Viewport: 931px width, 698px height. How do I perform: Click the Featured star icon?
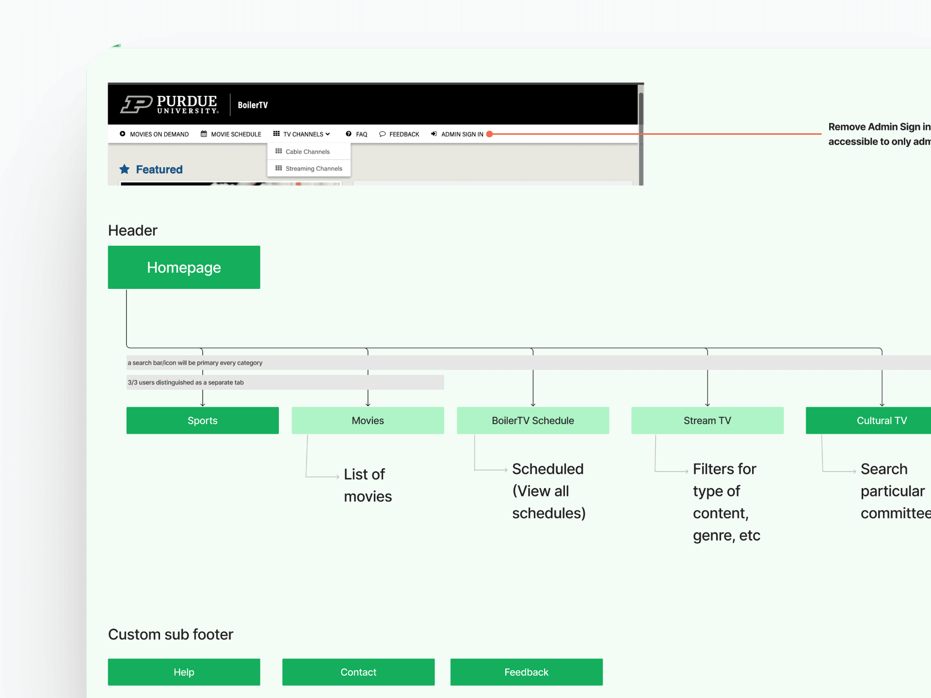pyautogui.click(x=125, y=169)
